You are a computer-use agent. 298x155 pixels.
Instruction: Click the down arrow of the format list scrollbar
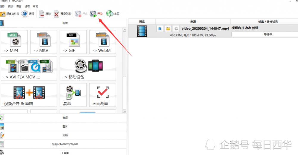(125, 111)
